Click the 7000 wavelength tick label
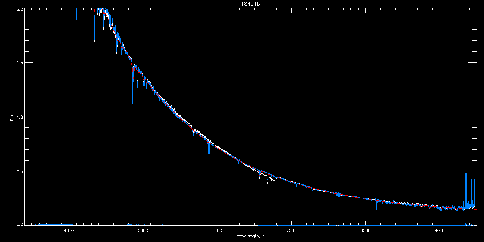This screenshot has width=484, height=242. pyautogui.click(x=291, y=231)
